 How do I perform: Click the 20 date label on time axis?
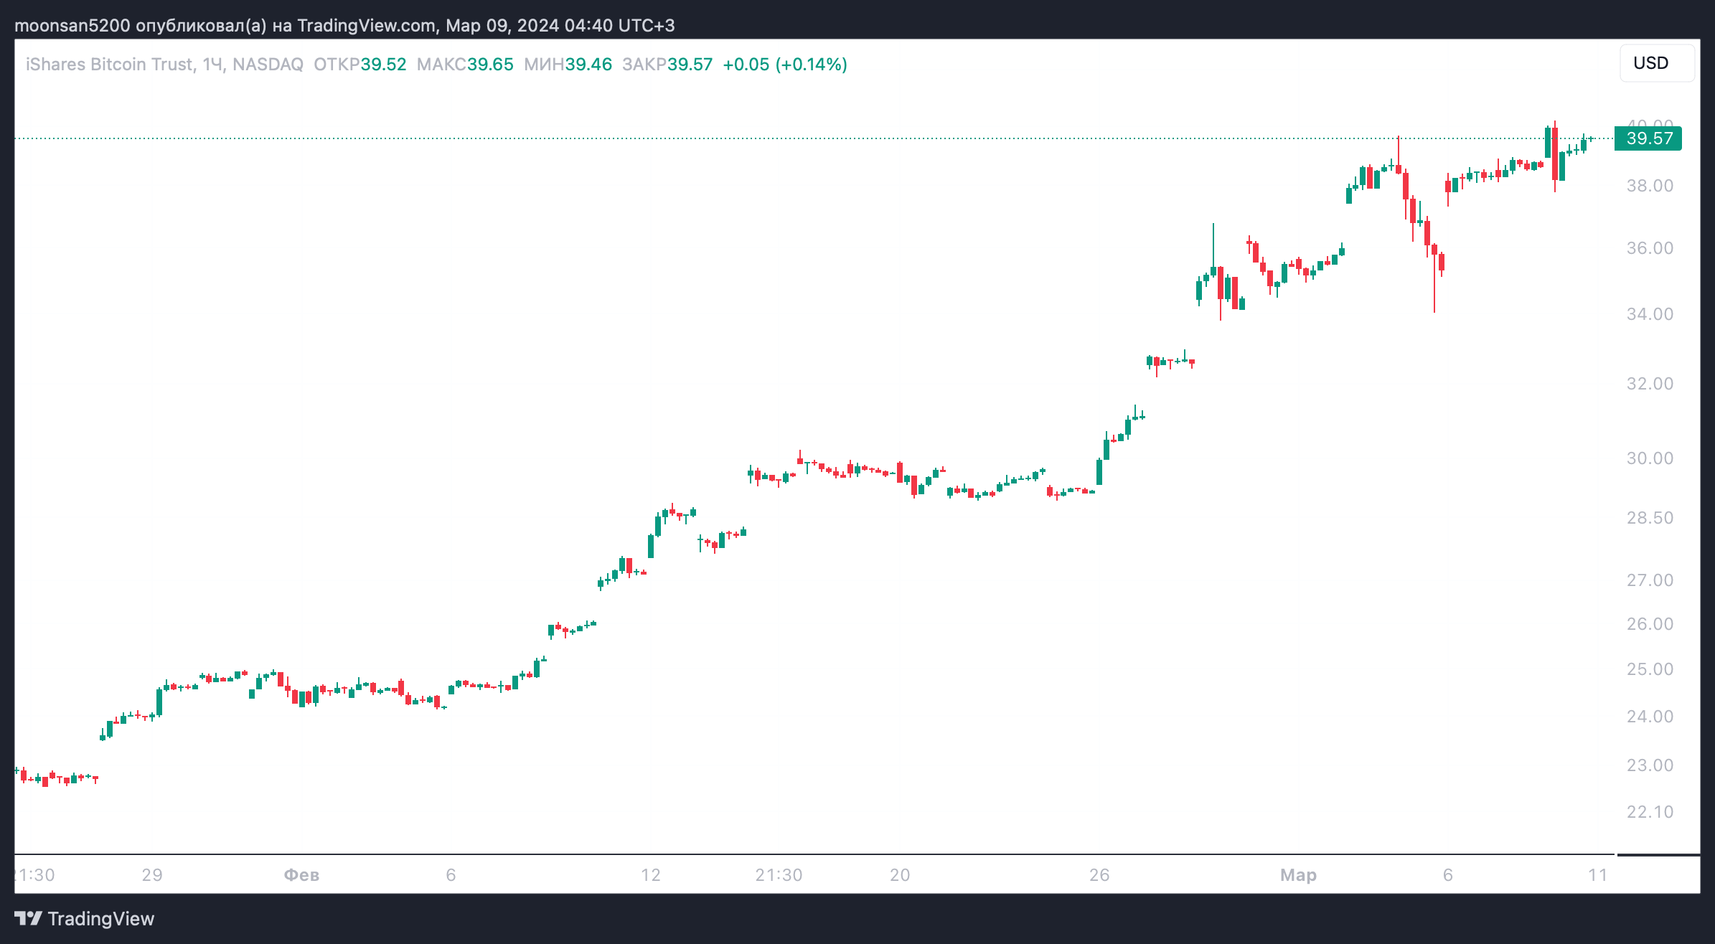pos(900,875)
